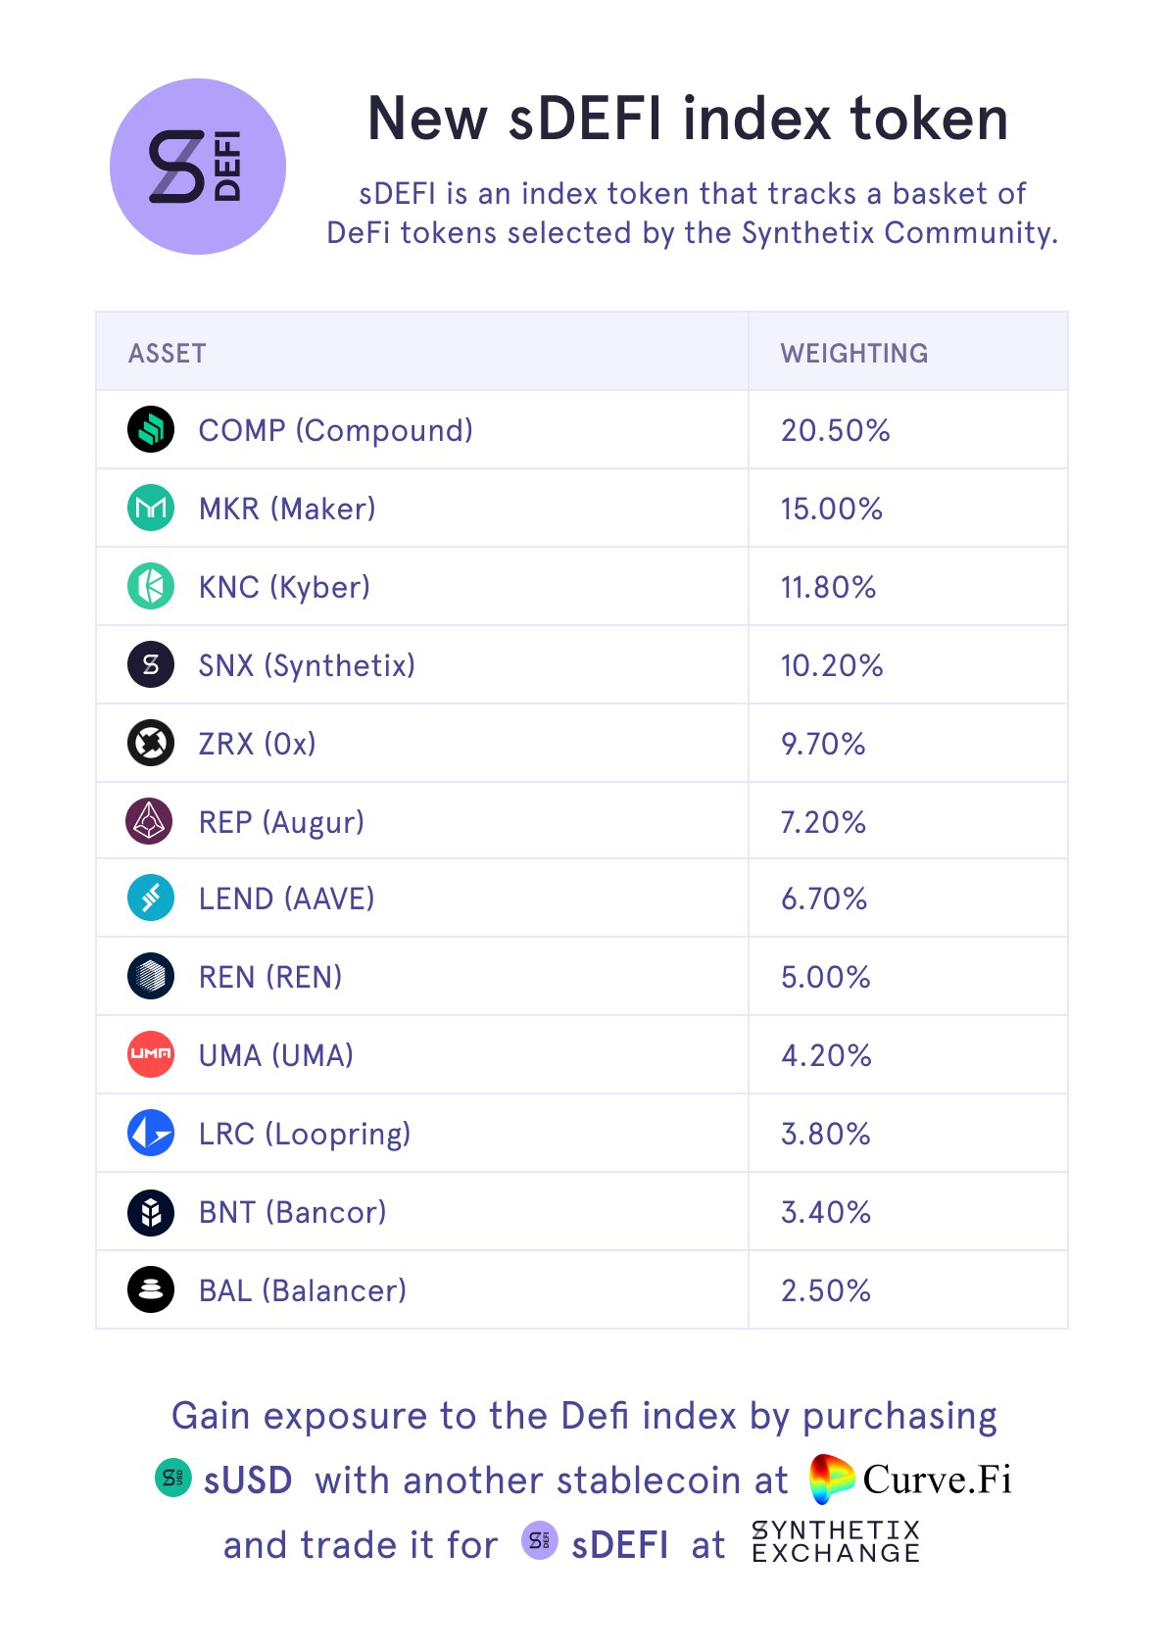Click the rainbow Curve.Fi logo icon
The image size is (1166, 1650).
click(831, 1479)
